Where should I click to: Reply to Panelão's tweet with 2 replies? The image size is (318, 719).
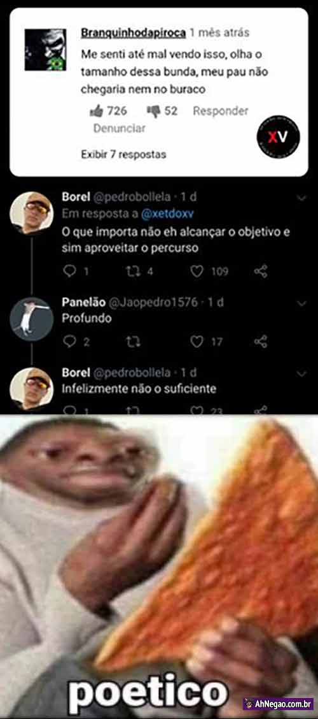69,342
